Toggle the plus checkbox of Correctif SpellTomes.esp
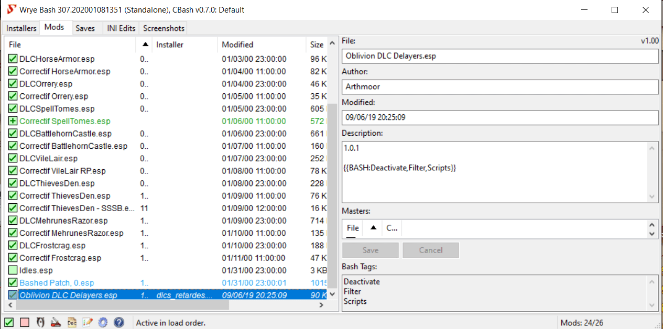Screen dimensions: 663x329 click(x=13, y=121)
